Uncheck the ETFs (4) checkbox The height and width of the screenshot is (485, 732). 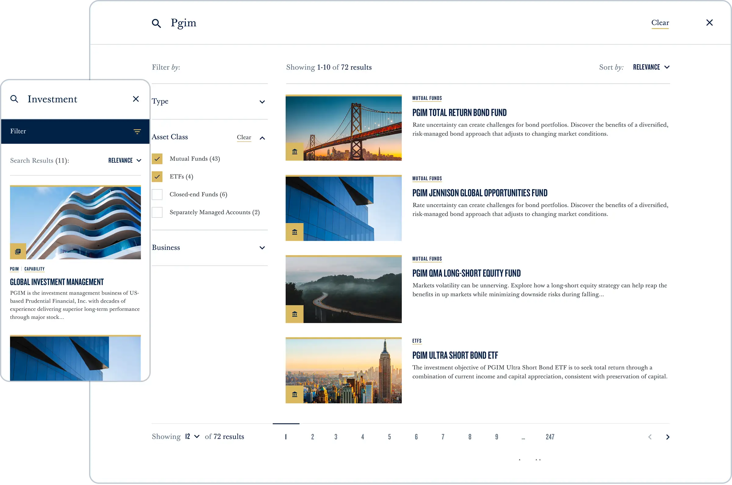pos(157,177)
